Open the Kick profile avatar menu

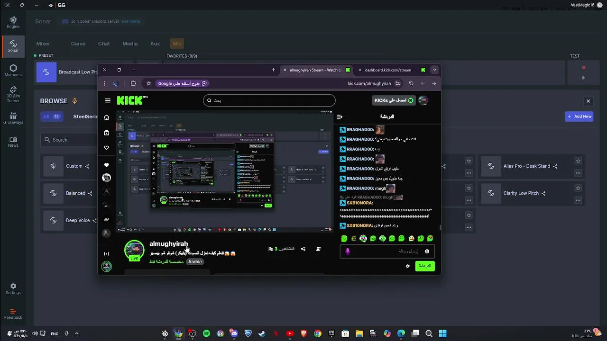pos(423,100)
